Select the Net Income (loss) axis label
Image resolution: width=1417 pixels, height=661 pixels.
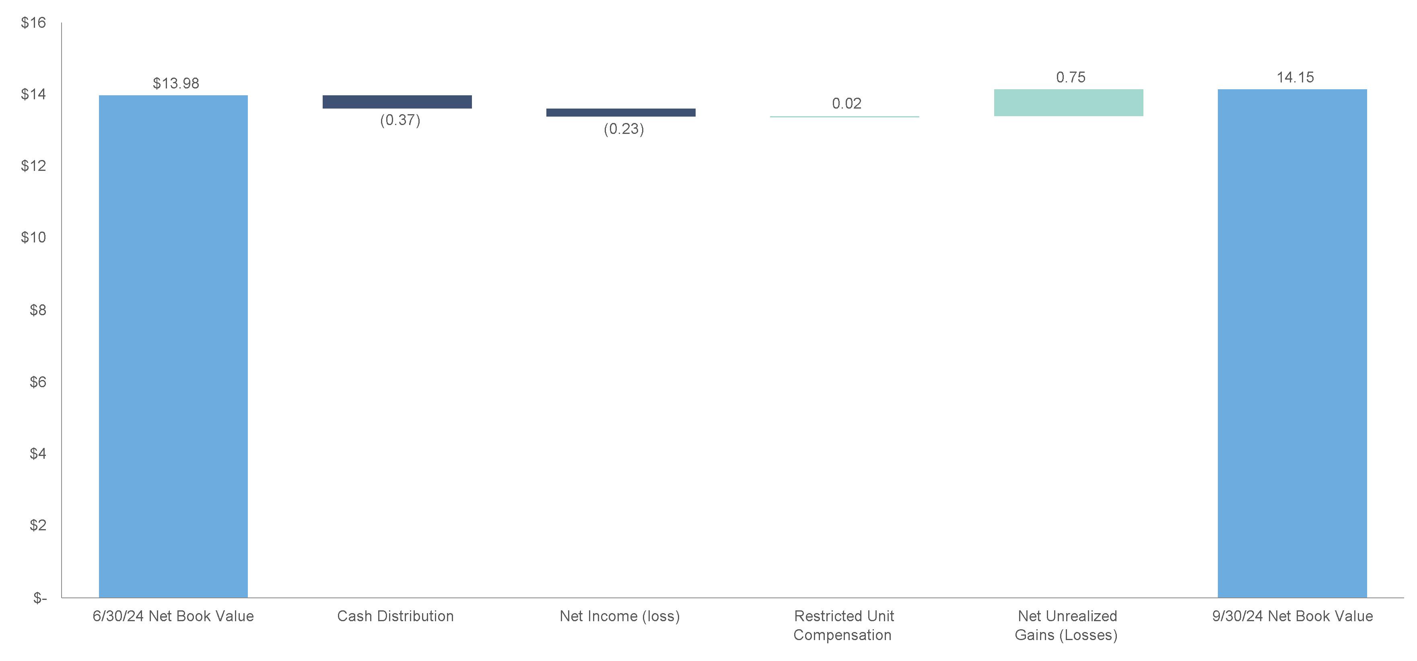620,616
